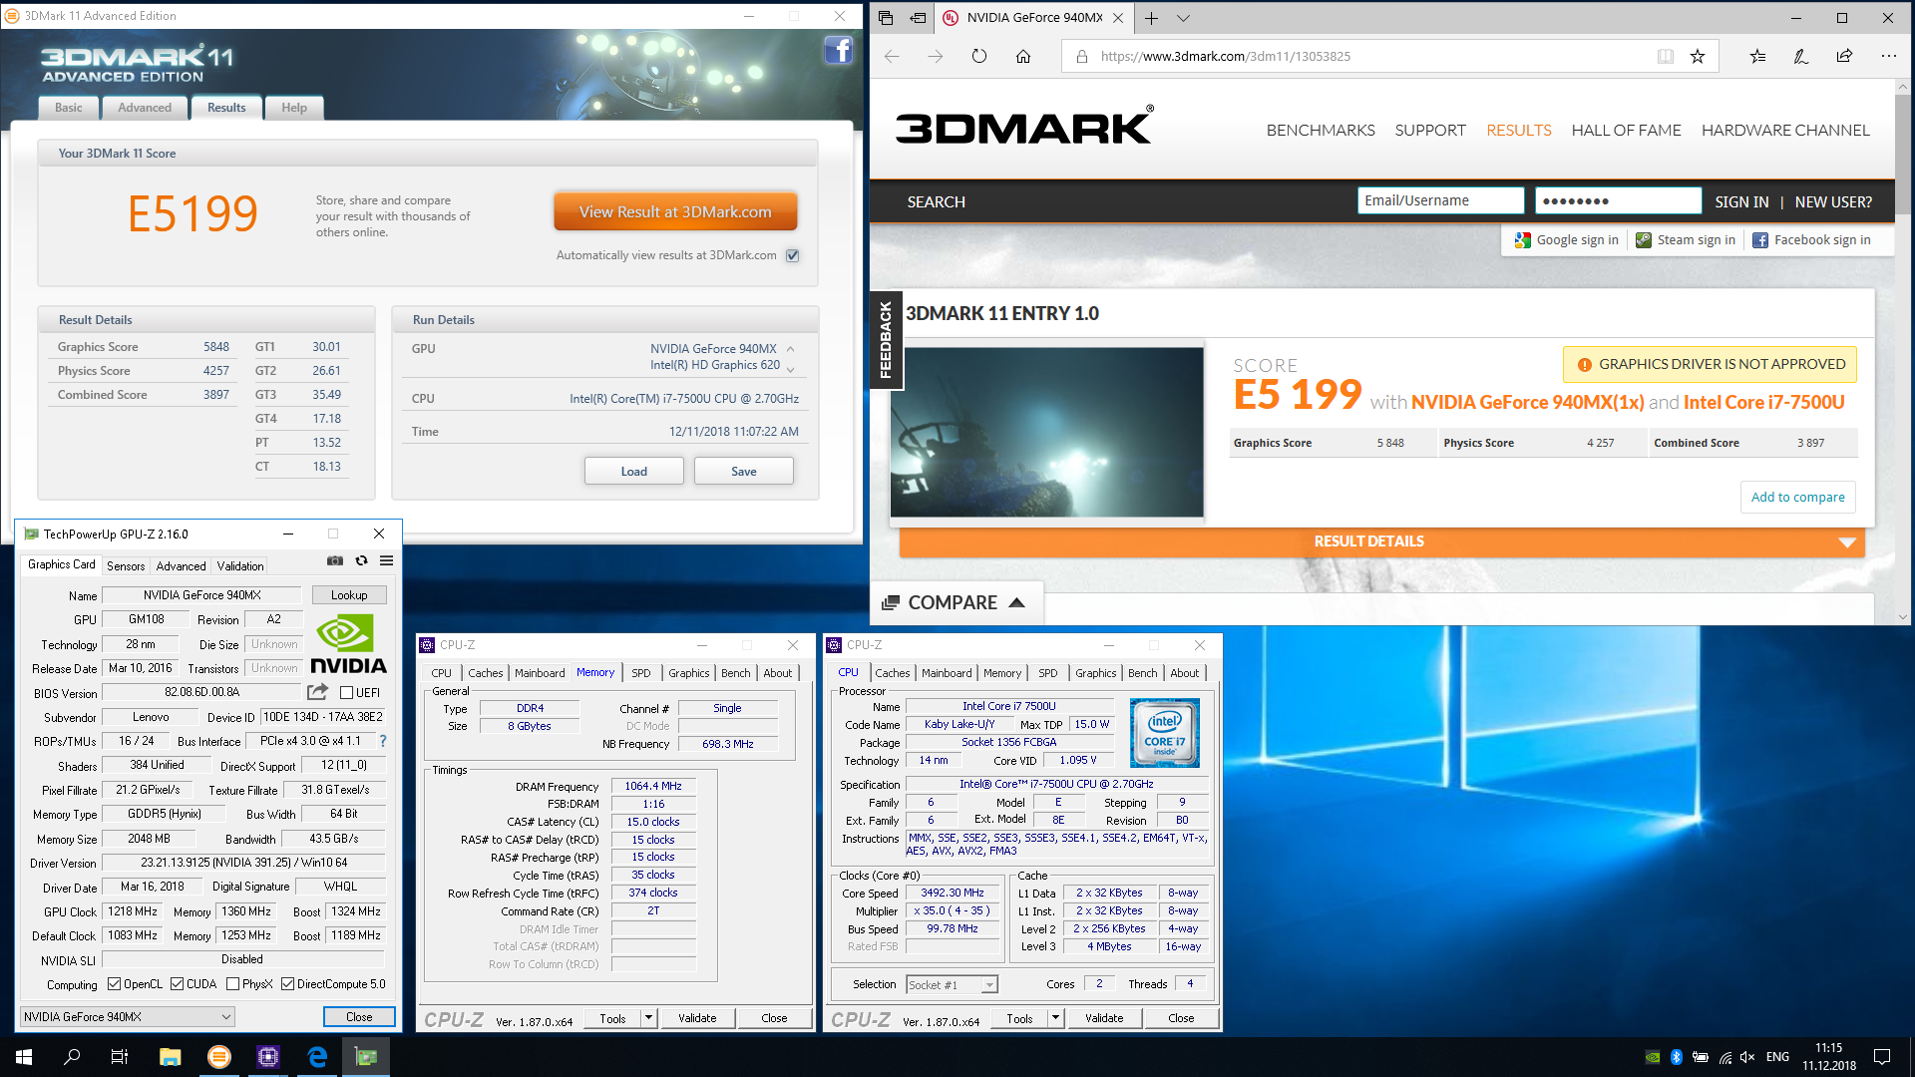Click the Facebook icon in 3DMark 11
The image size is (1915, 1077).
838,50
